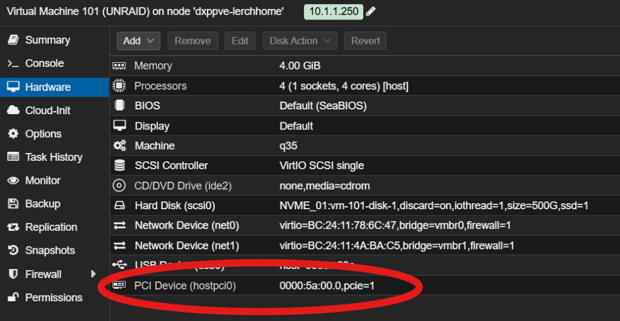
Task: Click the Hard Disk drive icon
Action: coord(119,206)
